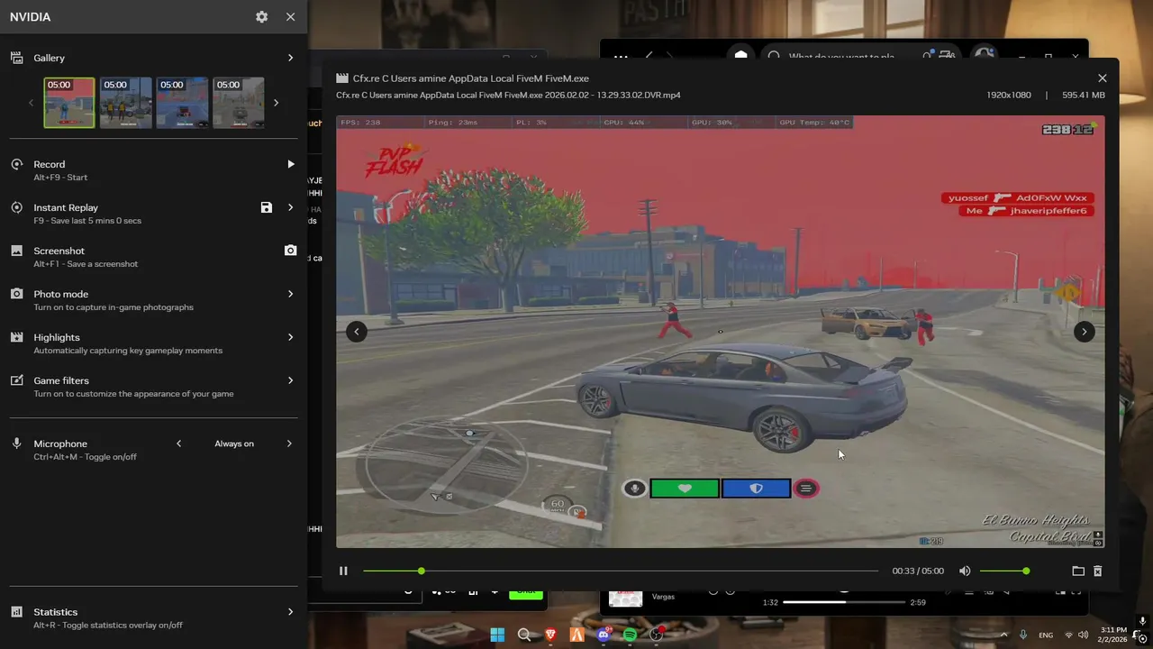The image size is (1153, 649).
Task: Click the Record section icon
Action: click(16, 164)
